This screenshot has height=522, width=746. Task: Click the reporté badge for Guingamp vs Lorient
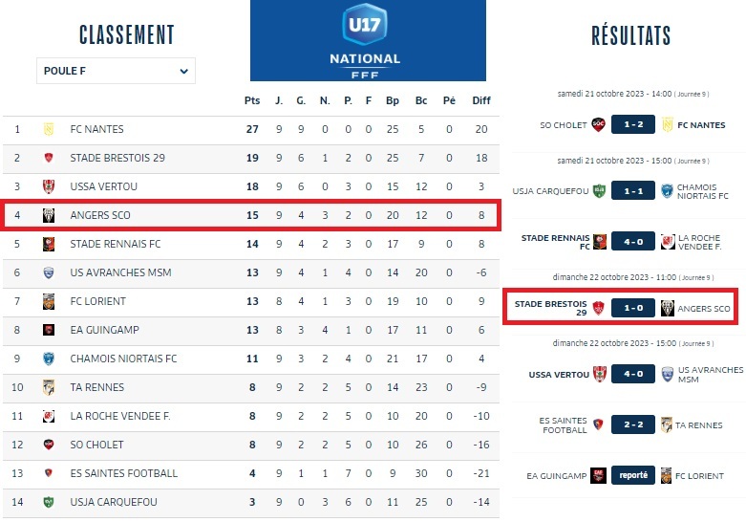633,474
